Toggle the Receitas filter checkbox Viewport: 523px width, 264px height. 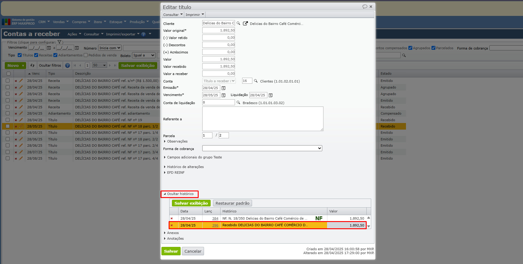click(36, 55)
